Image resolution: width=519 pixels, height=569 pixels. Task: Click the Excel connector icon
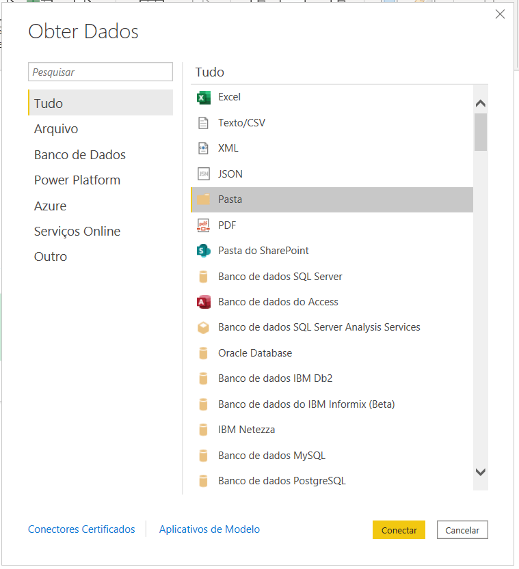(203, 98)
